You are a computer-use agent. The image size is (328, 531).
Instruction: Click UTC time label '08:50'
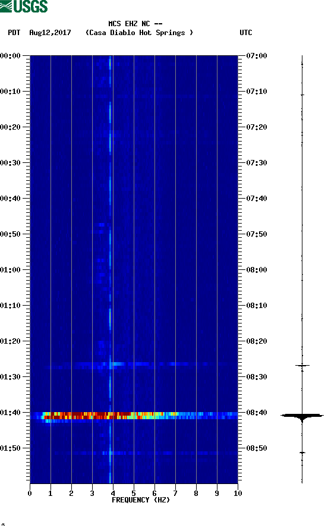coord(257,448)
